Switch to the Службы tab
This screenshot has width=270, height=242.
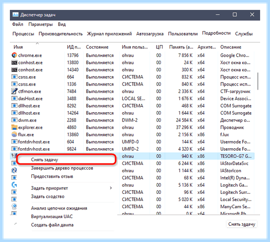pos(244,34)
